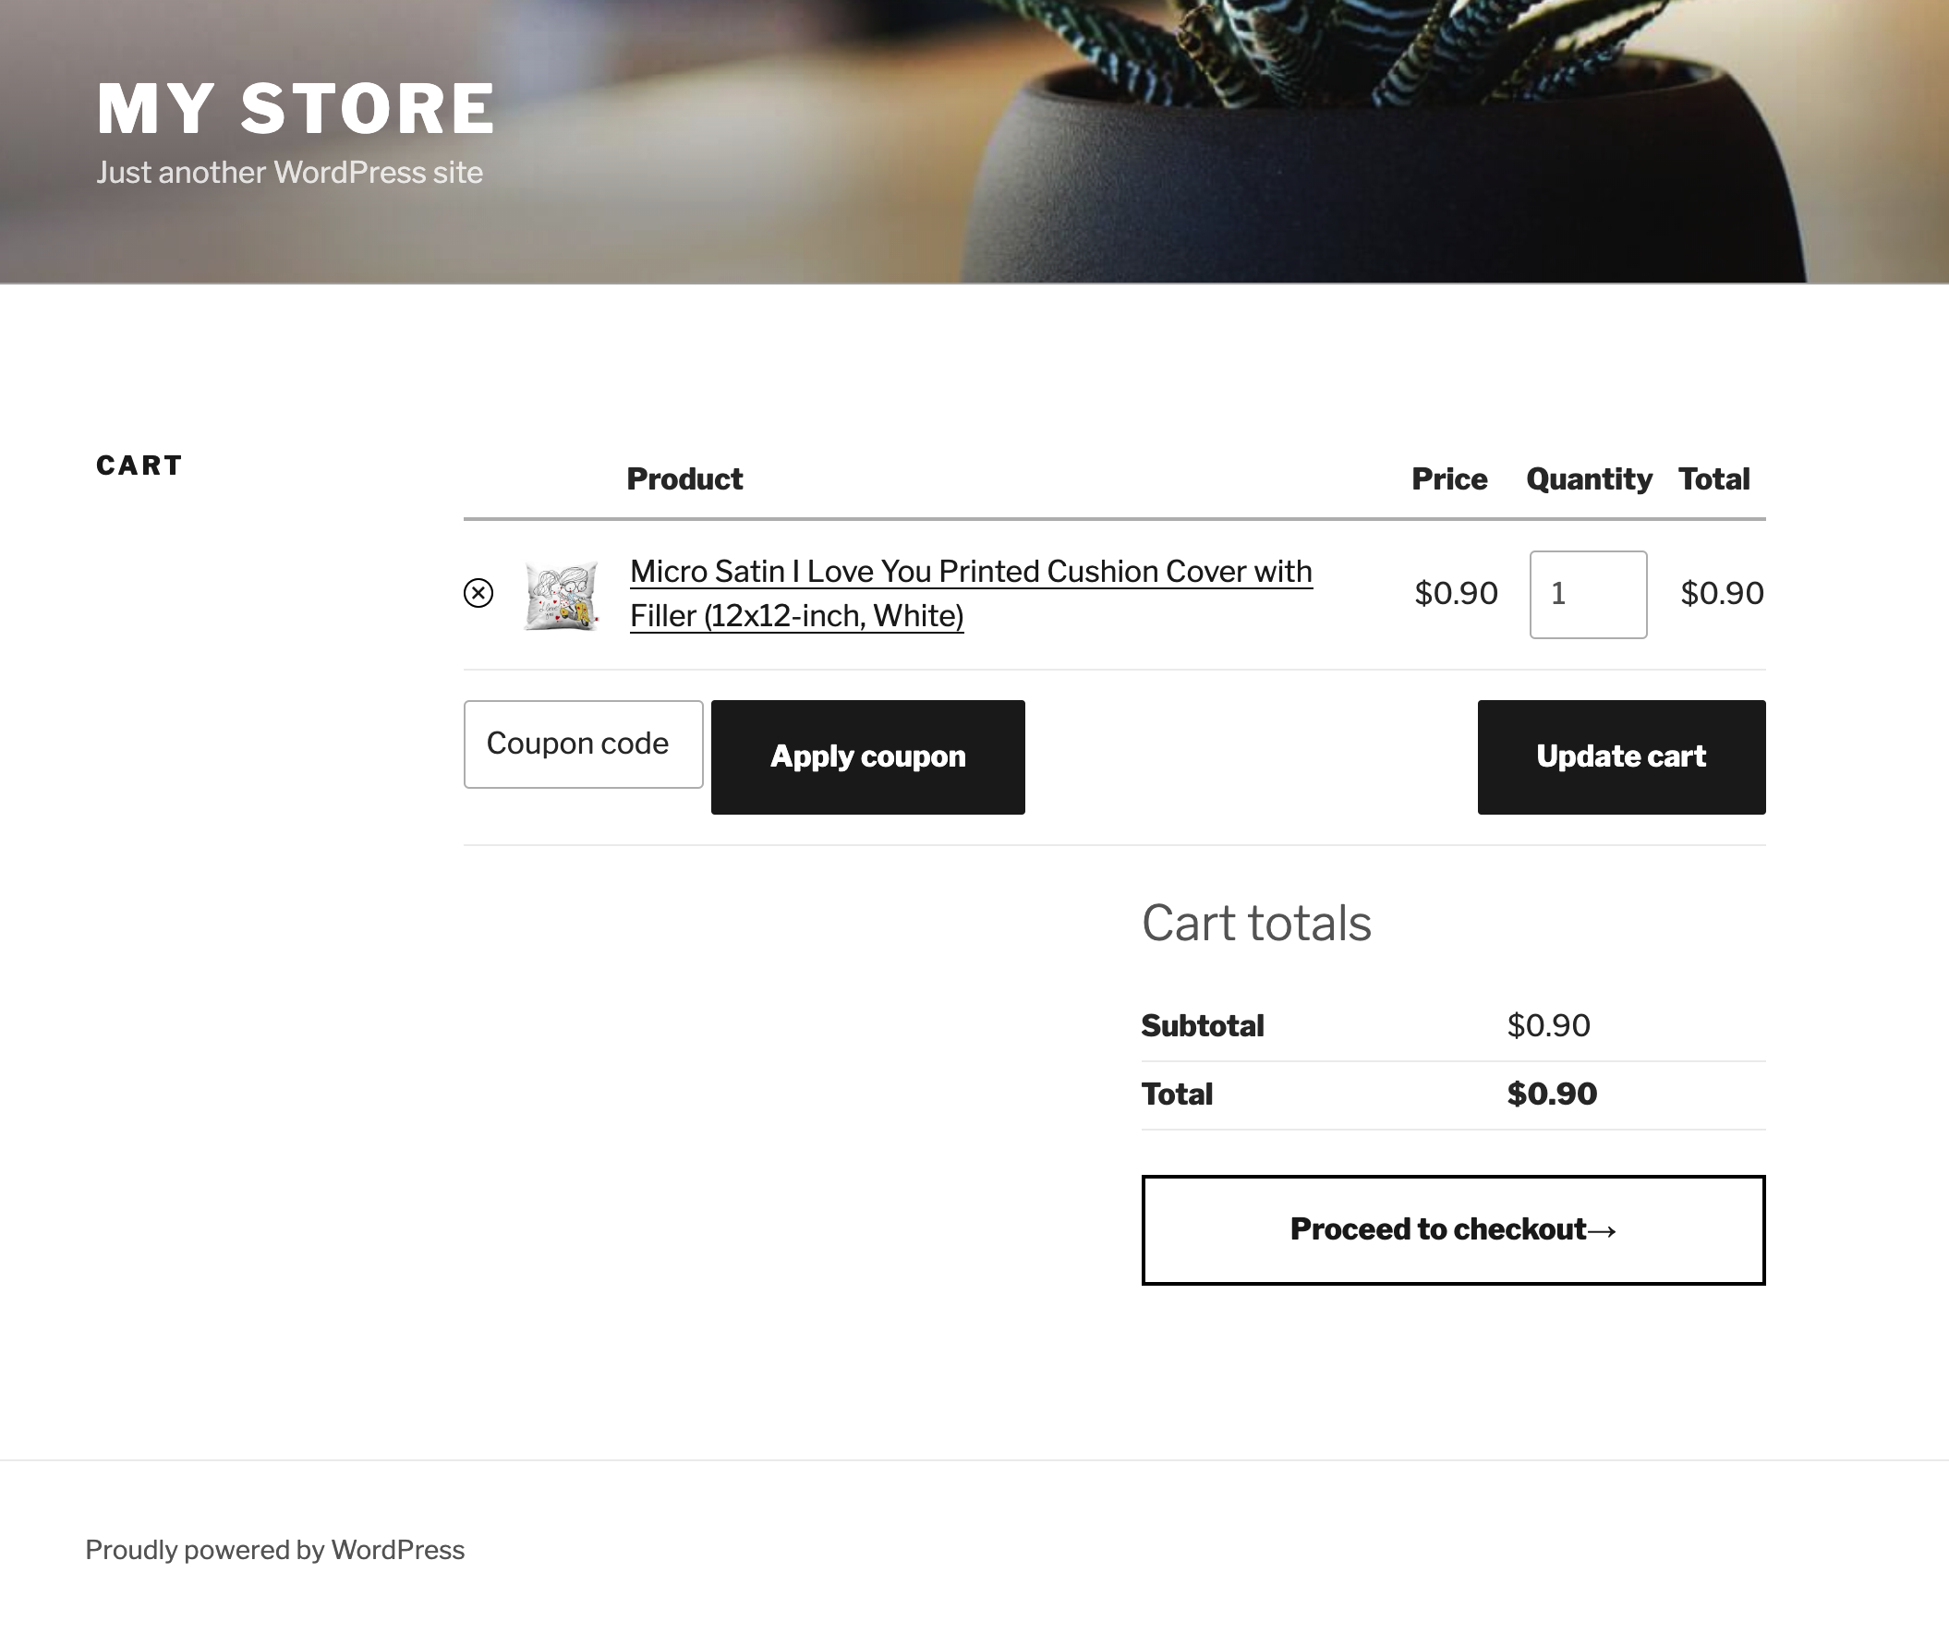Click the cushion cover product thumbnail
The height and width of the screenshot is (1633, 1949).
561,593
